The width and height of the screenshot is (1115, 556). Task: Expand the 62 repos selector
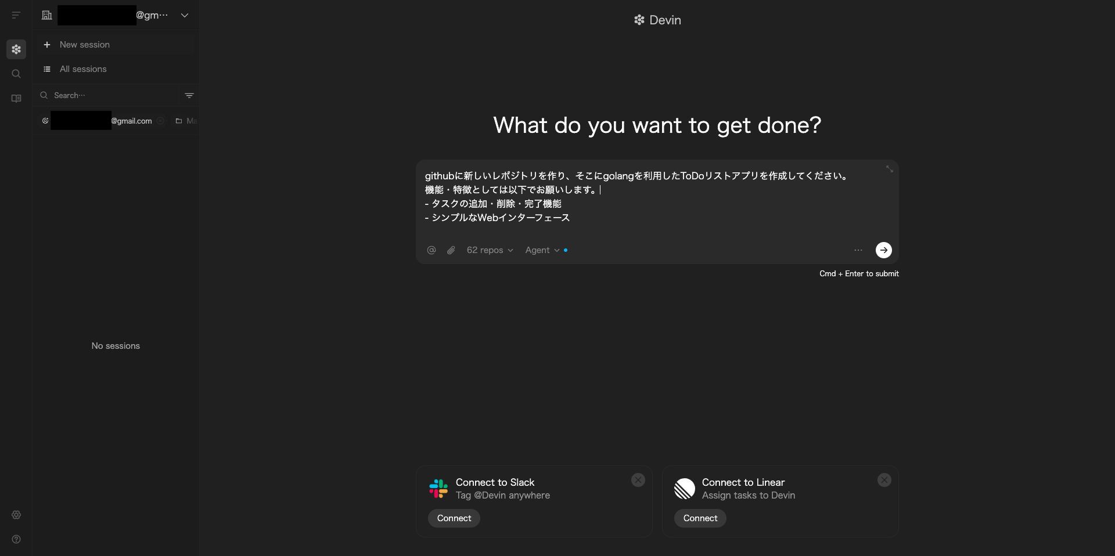490,250
